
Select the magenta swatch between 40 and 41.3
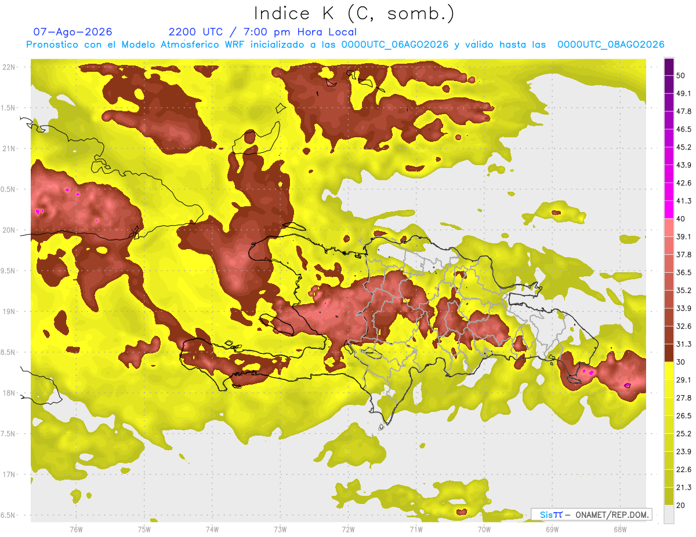pyautogui.click(x=669, y=210)
